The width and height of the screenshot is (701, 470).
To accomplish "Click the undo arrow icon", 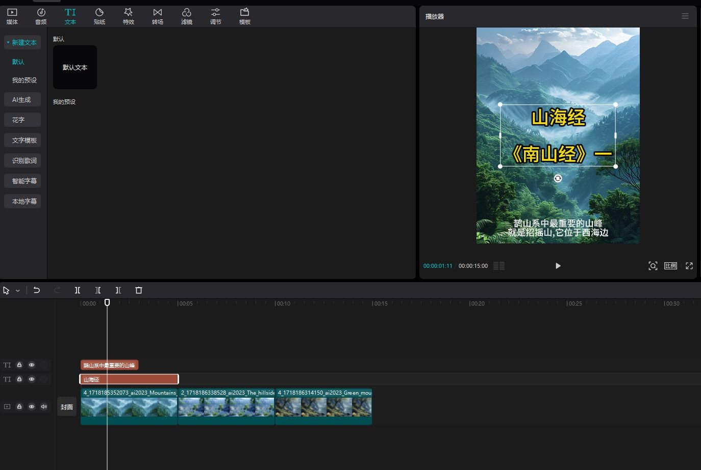I will tap(37, 290).
